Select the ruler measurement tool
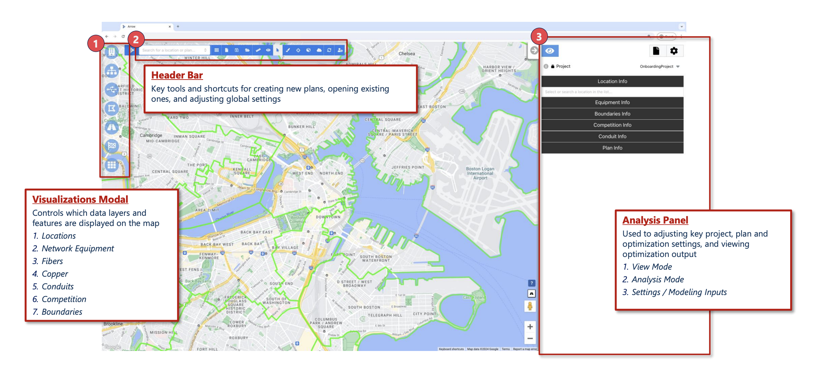 pyautogui.click(x=258, y=50)
